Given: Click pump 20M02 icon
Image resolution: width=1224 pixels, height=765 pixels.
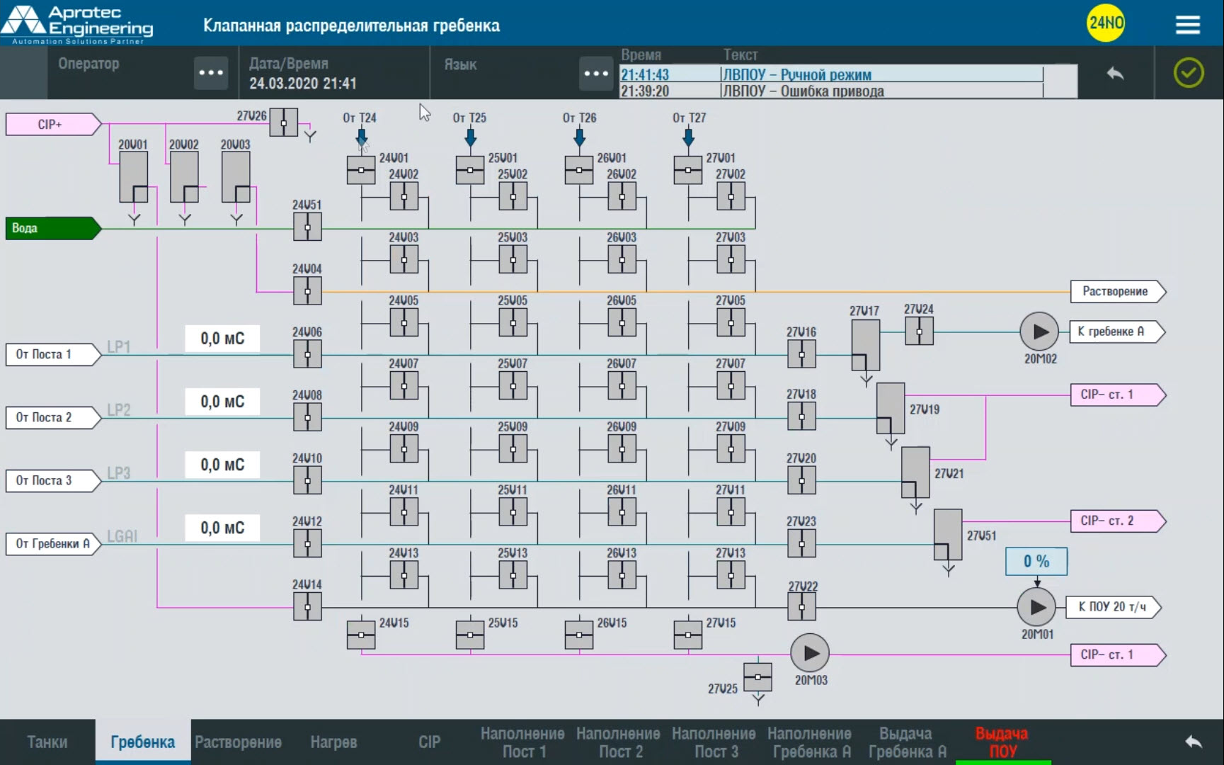Looking at the screenshot, I should click(x=1039, y=331).
